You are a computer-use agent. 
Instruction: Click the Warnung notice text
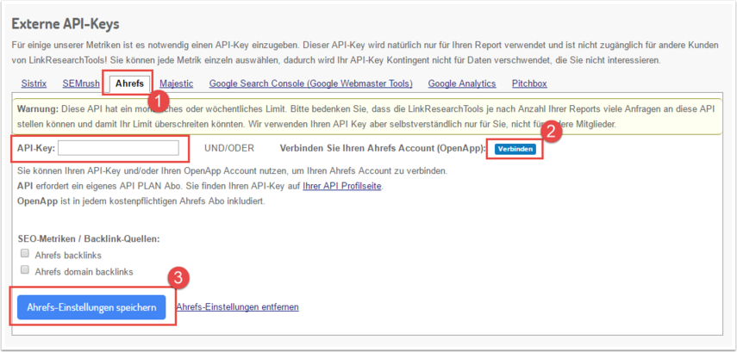[367, 117]
